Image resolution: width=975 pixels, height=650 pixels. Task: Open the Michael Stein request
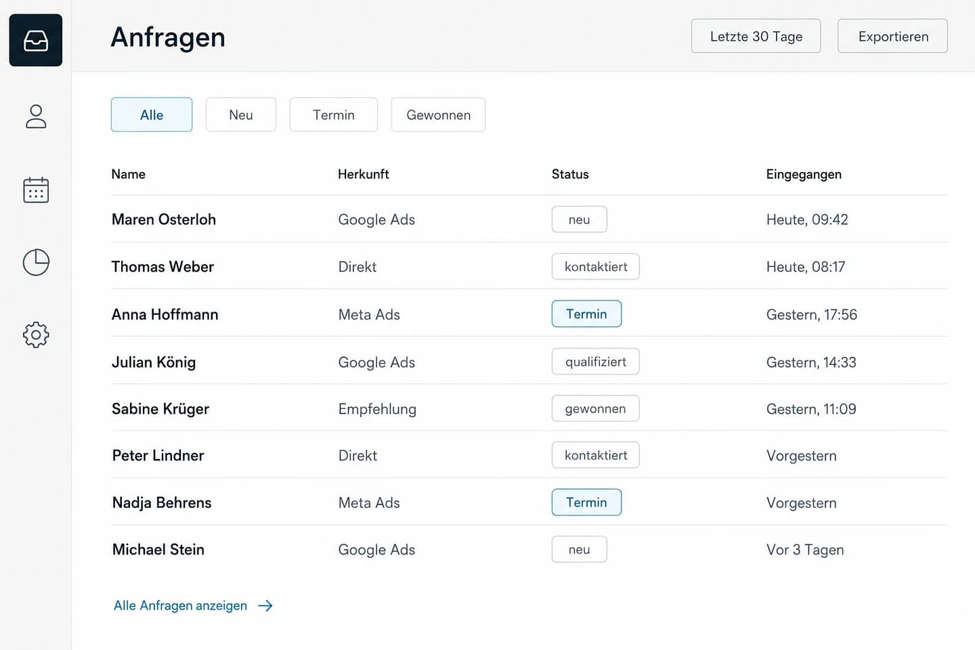pos(158,550)
